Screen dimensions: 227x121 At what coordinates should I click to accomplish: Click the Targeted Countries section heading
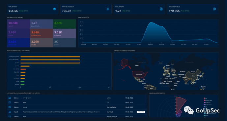[125, 50]
